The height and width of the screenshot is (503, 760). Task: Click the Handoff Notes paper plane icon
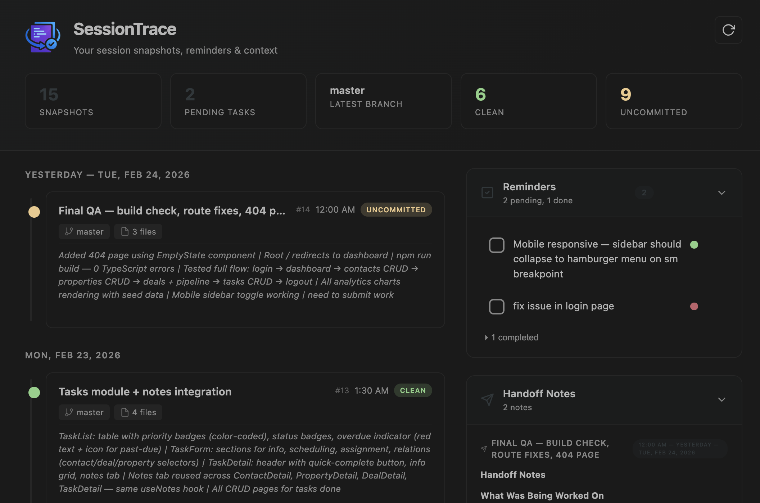coord(487,399)
